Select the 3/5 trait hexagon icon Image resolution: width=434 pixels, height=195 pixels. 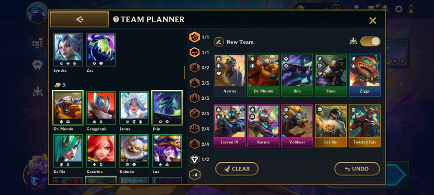[x=195, y=83]
